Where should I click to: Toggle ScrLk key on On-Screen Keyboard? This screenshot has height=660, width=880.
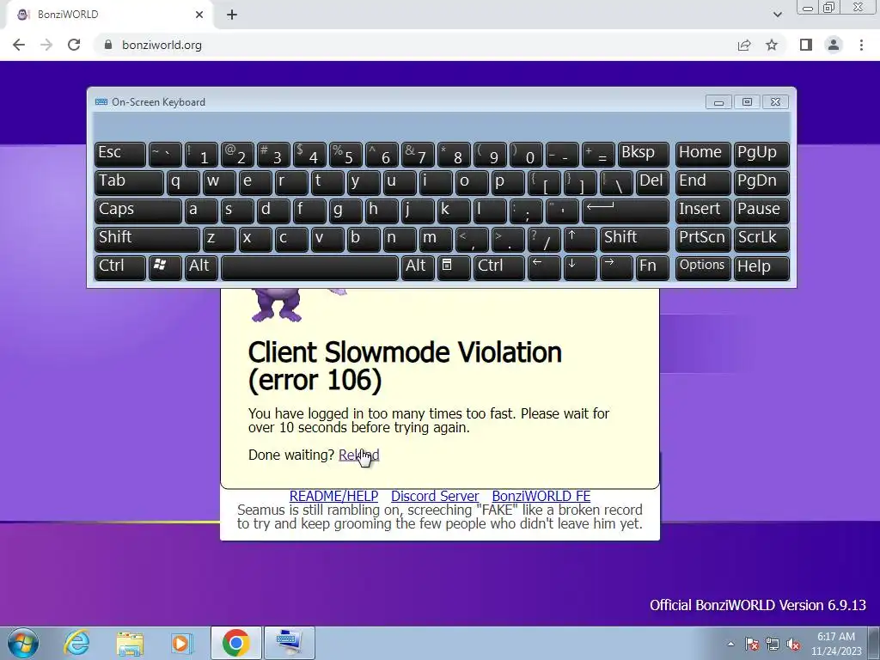(x=761, y=238)
